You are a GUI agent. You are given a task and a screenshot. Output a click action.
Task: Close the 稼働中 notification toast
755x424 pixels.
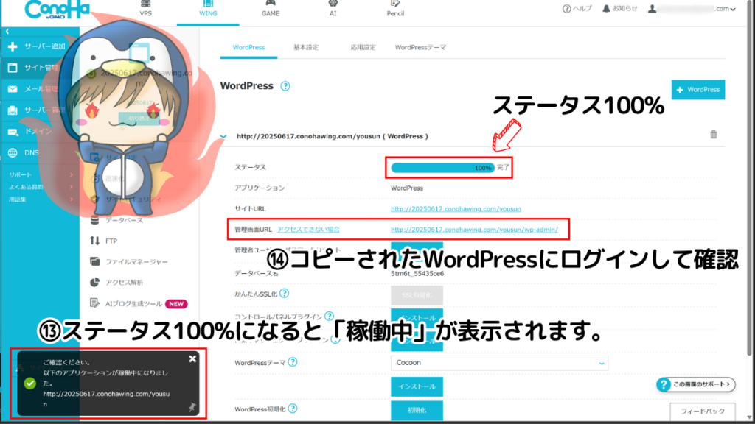tap(192, 358)
